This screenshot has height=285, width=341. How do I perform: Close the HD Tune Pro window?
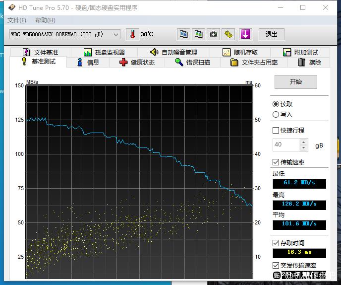pyautogui.click(x=325, y=7)
